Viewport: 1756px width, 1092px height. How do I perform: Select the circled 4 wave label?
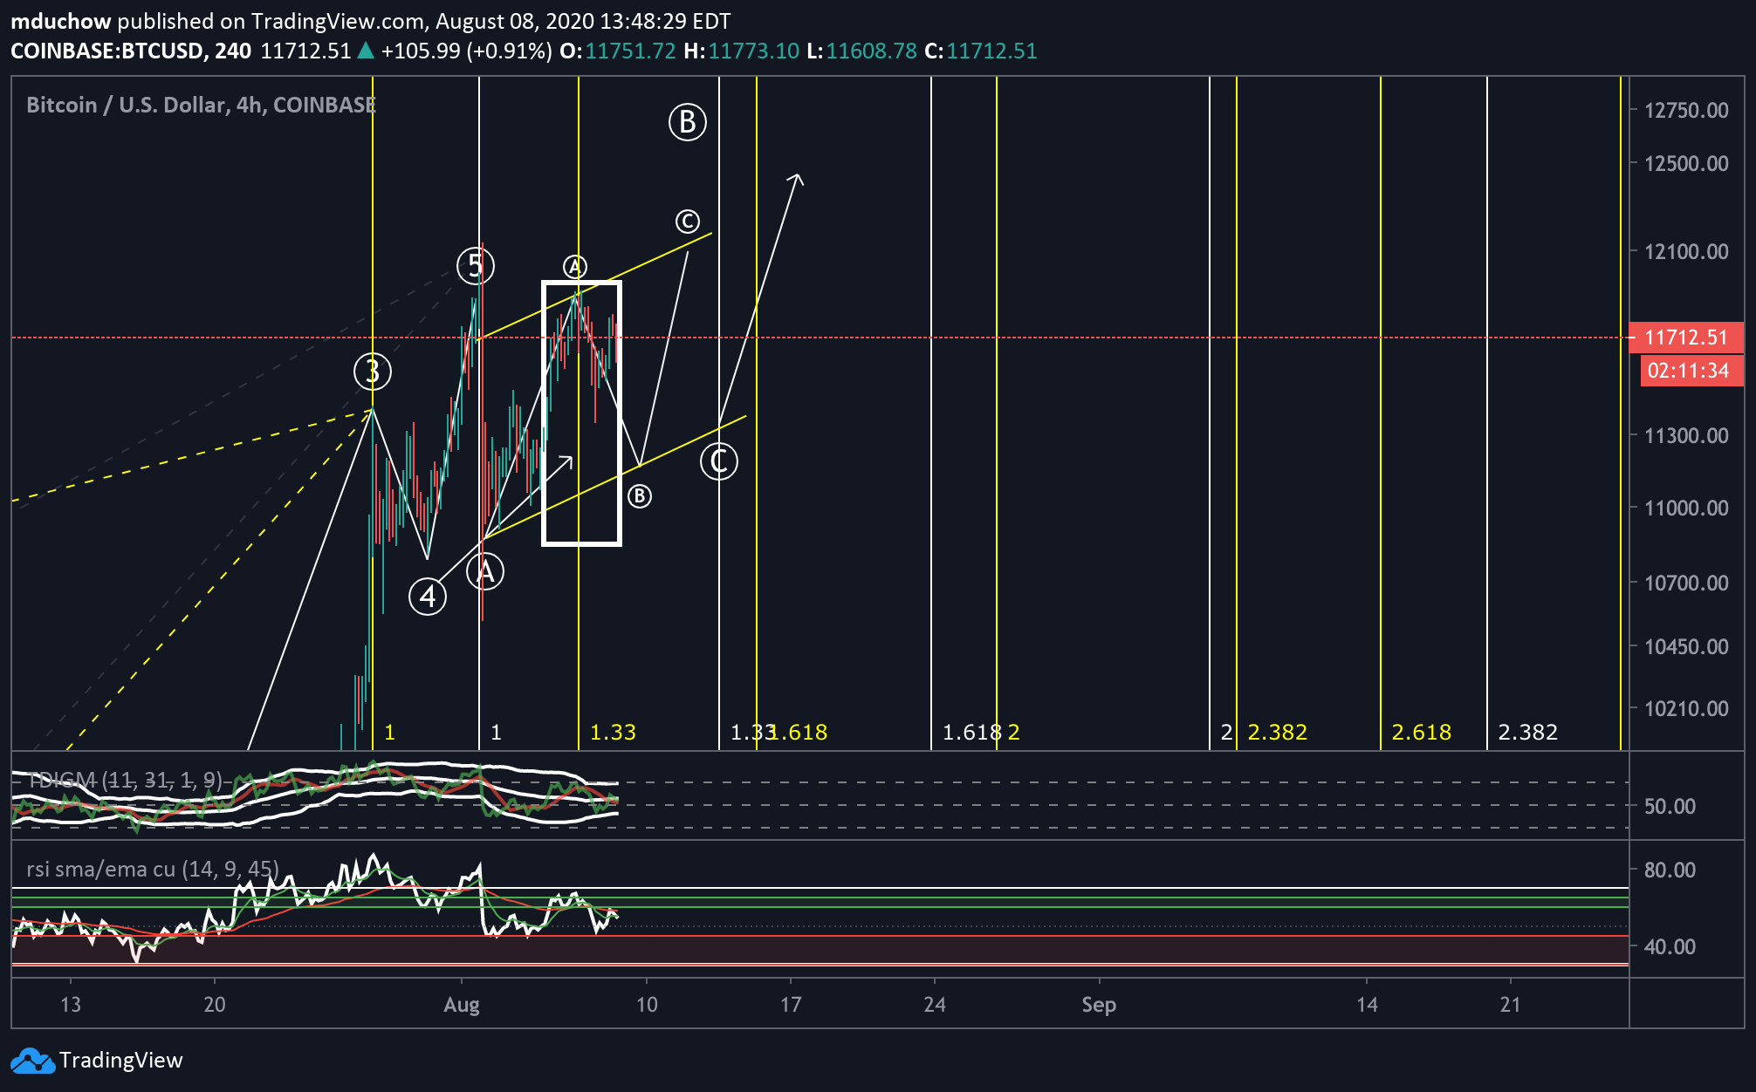428,597
